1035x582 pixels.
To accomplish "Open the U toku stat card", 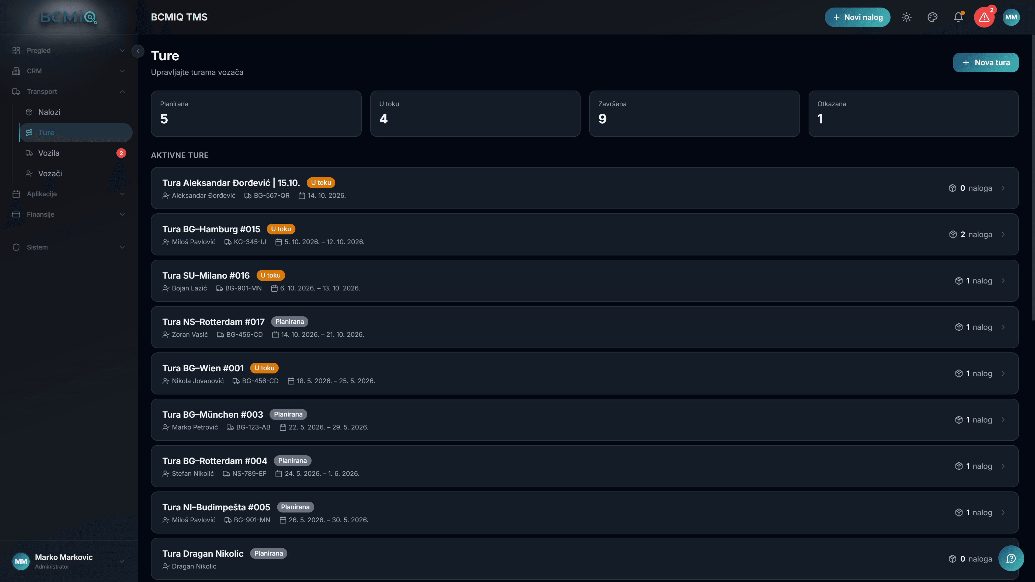I will 475,114.
